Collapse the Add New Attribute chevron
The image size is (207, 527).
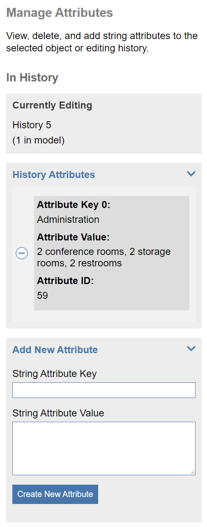tap(191, 349)
